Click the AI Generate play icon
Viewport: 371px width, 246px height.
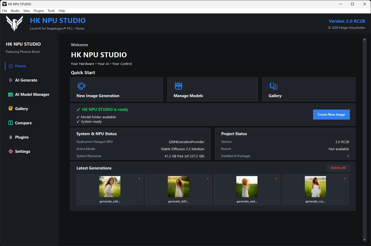11,80
